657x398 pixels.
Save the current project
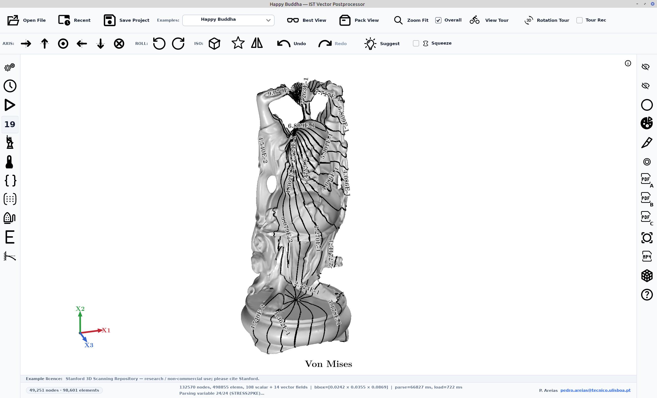pos(126,20)
